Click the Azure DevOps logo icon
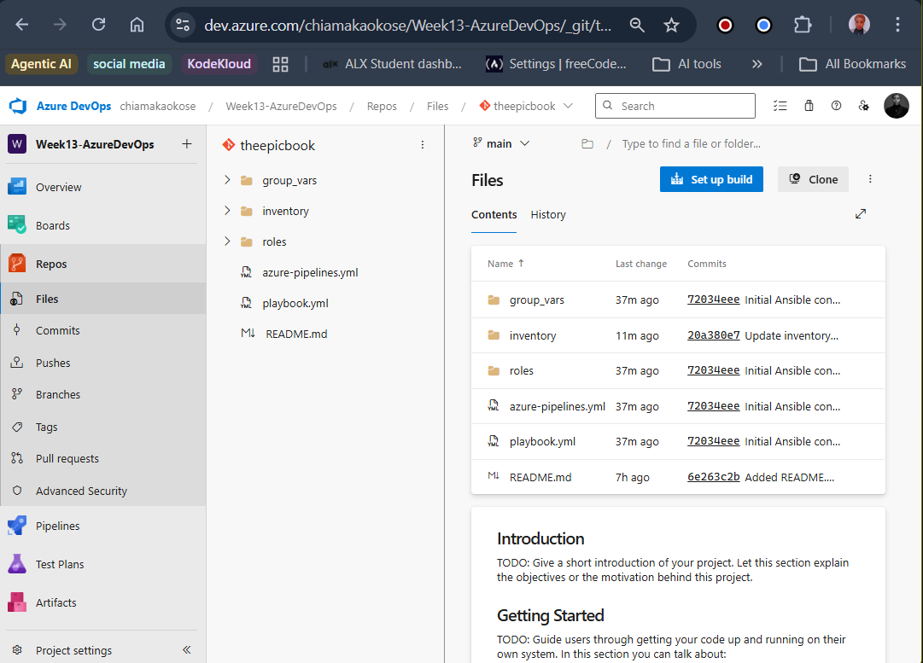Viewport: 923px width, 663px height. (x=18, y=106)
